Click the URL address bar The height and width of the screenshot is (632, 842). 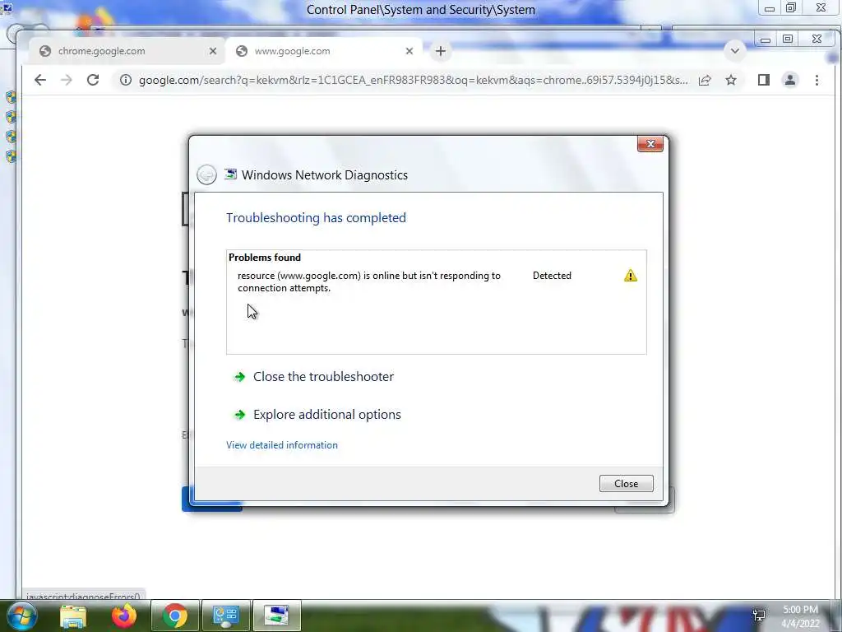click(x=413, y=80)
